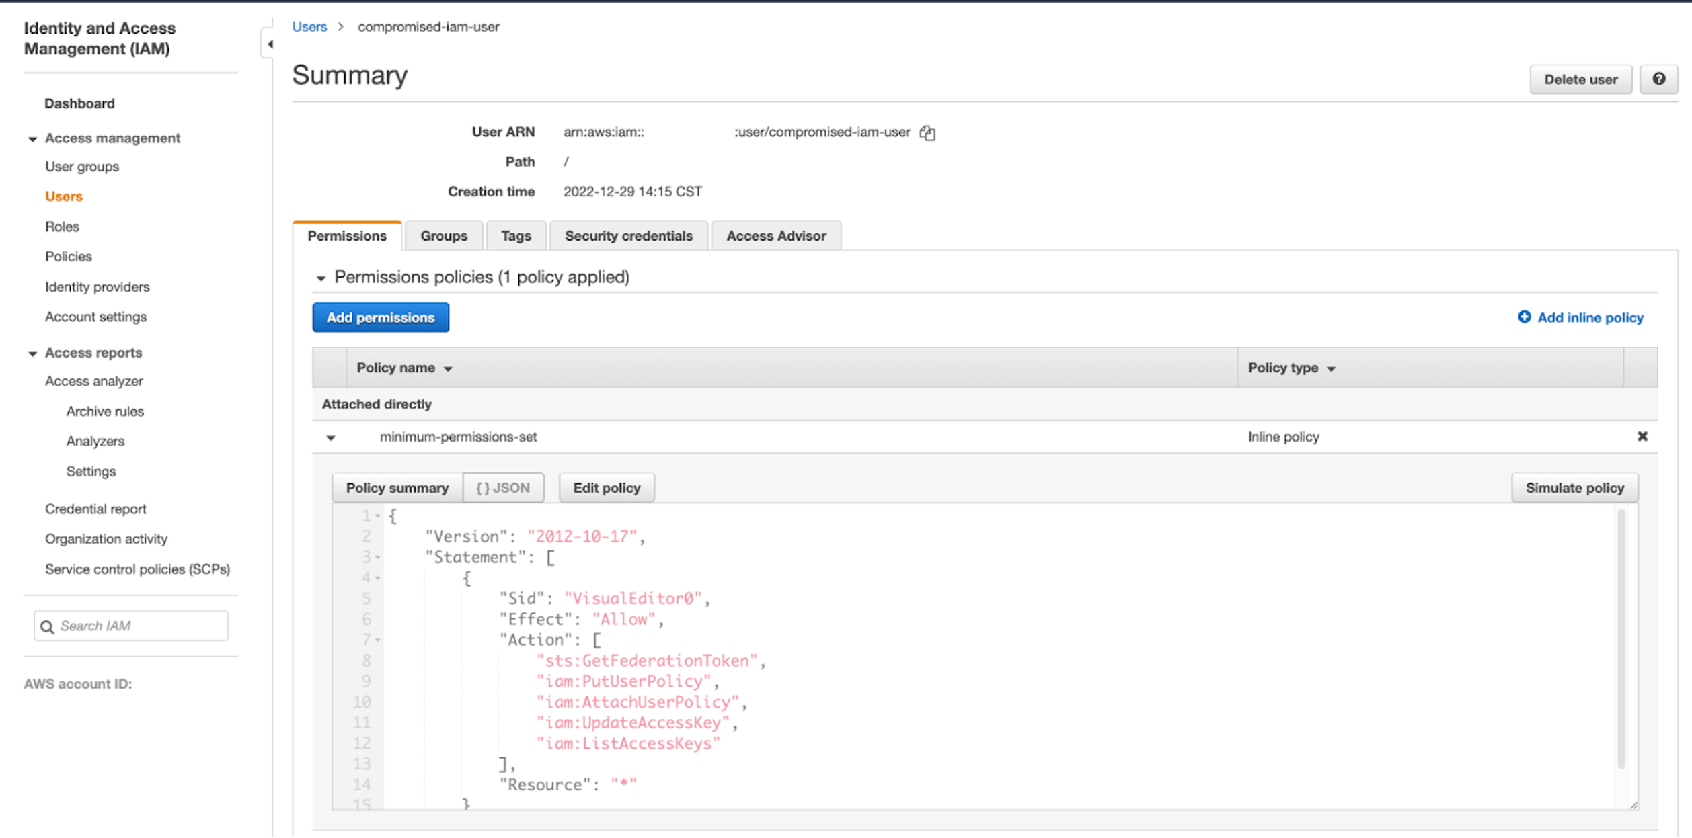The width and height of the screenshot is (1692, 838).
Task: Click the plus icon beside Add inline policy
Action: coord(1524,317)
